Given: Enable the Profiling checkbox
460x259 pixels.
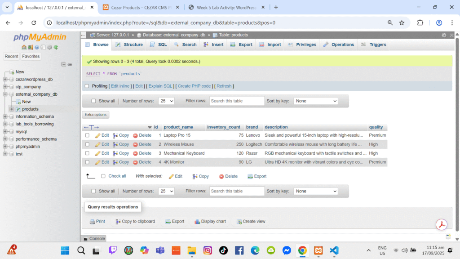Looking at the screenshot, I should tap(87, 86).
